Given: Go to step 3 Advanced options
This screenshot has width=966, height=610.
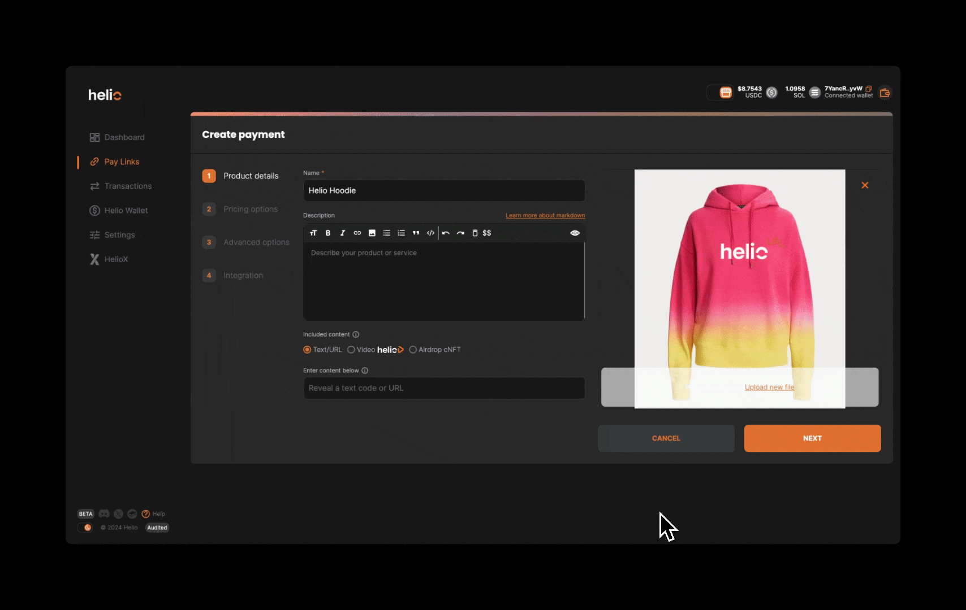Looking at the screenshot, I should (246, 242).
